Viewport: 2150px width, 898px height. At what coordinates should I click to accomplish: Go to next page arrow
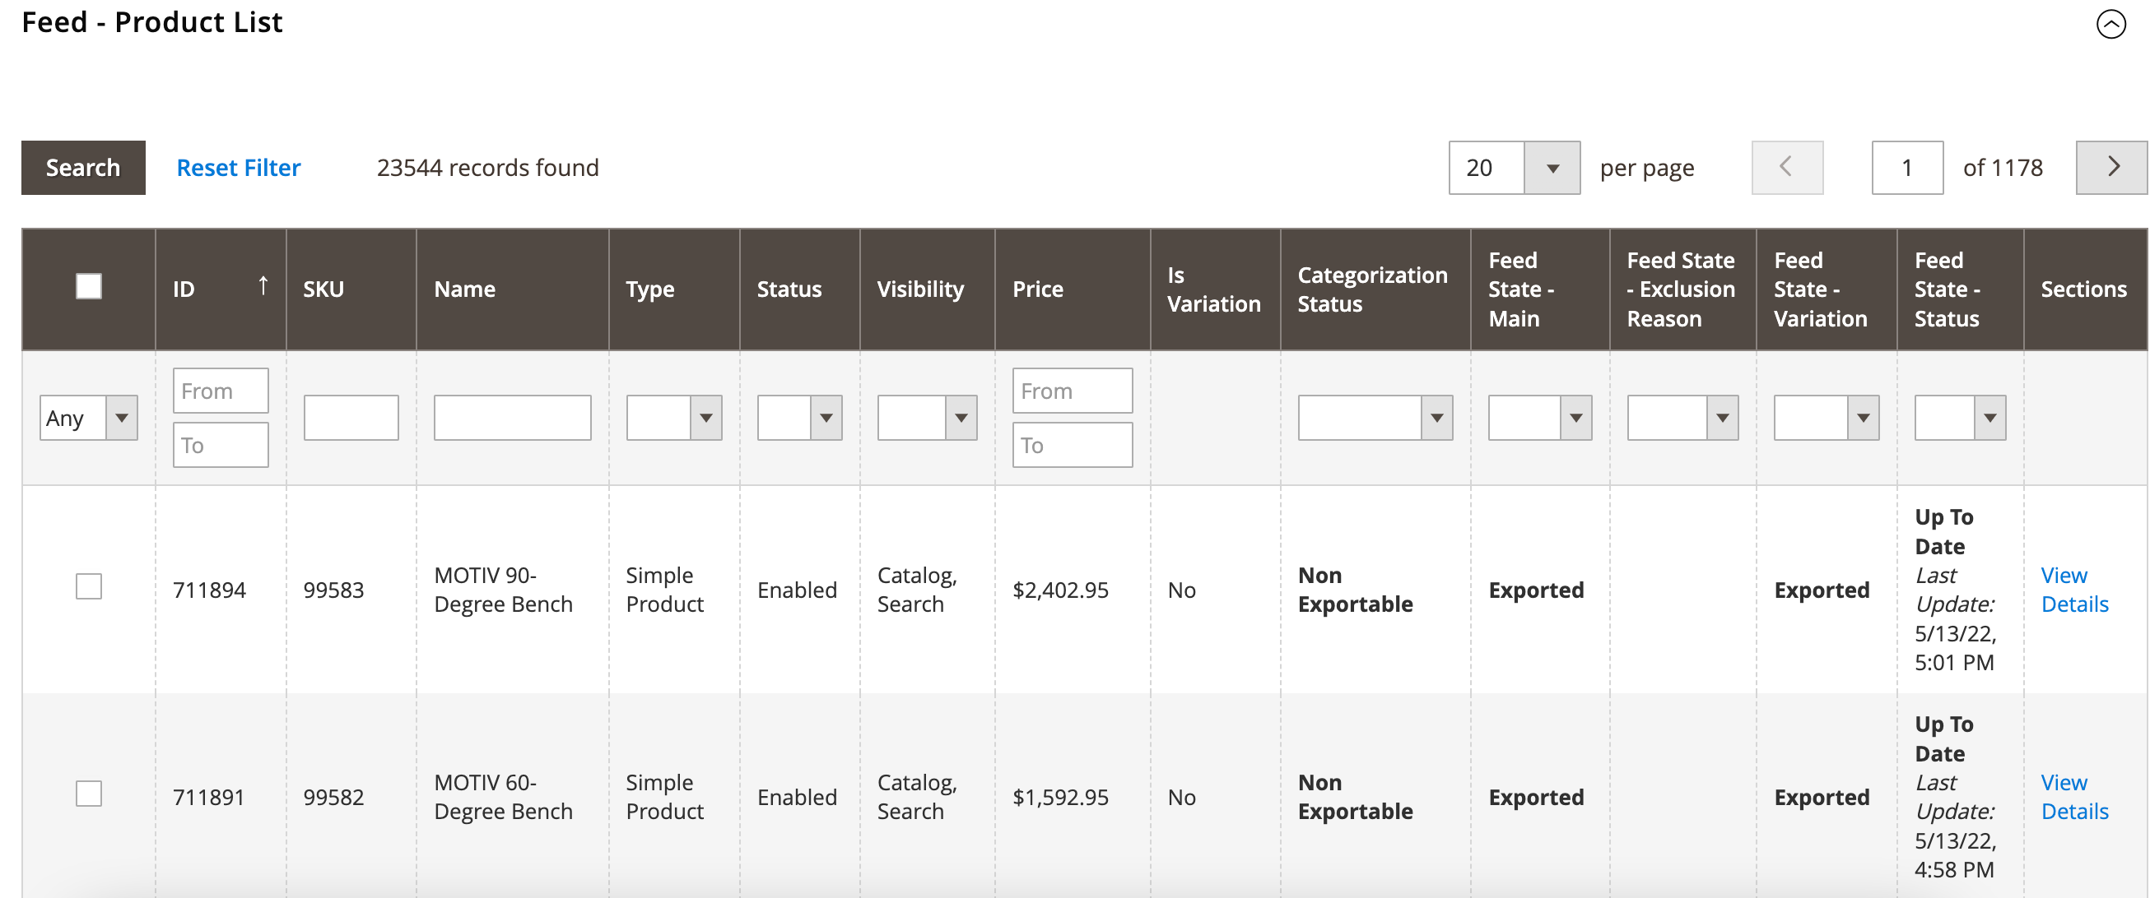[x=2111, y=168]
